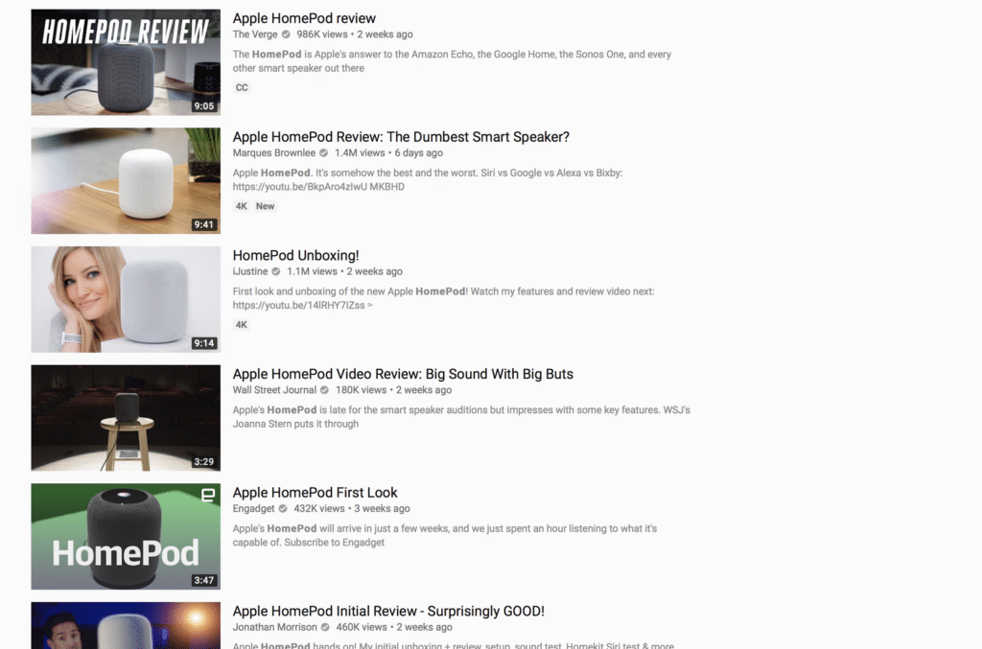
Task: Open 'Apple HomePod First Look' title
Action: [315, 493]
